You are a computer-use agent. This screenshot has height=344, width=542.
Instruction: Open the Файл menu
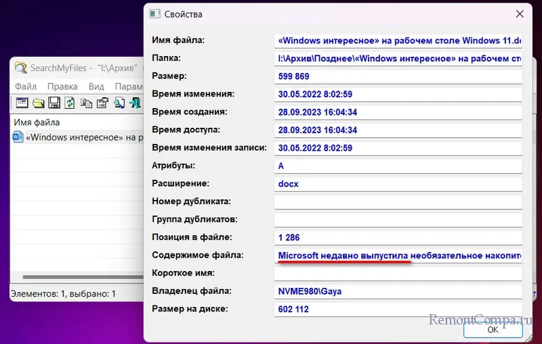pos(26,87)
